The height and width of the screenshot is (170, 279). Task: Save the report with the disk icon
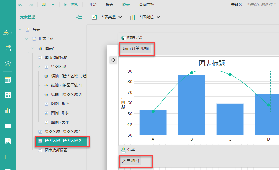[44, 5]
